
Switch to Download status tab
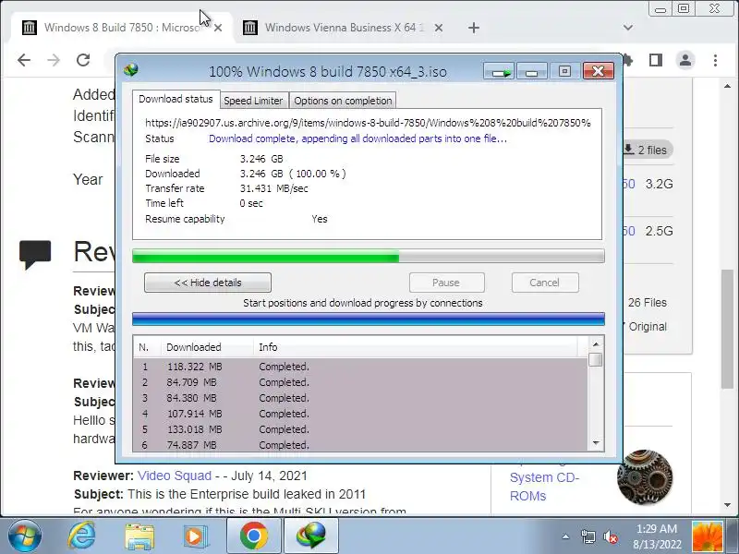pyautogui.click(x=176, y=99)
